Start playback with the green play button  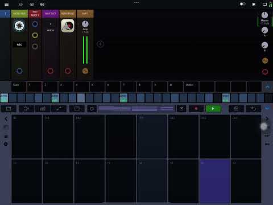point(213,109)
